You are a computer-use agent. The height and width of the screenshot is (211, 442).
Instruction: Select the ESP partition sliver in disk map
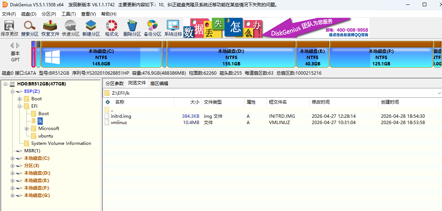click(x=33, y=54)
